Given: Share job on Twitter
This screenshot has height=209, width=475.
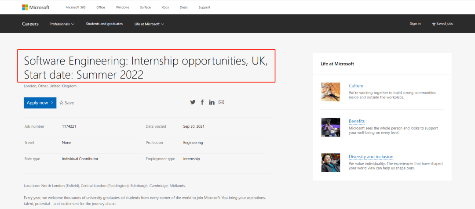Looking at the screenshot, I should tap(193, 102).
